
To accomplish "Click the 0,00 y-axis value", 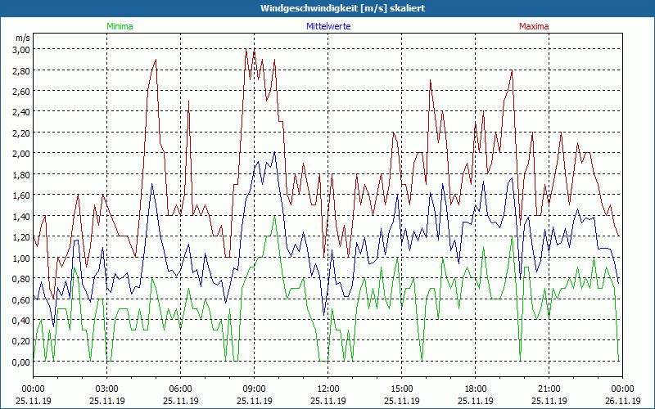I will coord(20,362).
